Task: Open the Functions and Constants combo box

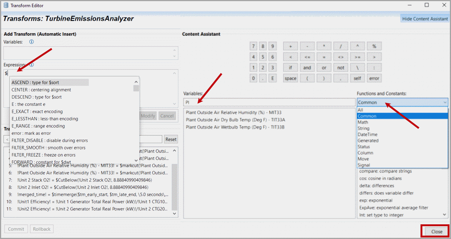Action: pos(402,102)
